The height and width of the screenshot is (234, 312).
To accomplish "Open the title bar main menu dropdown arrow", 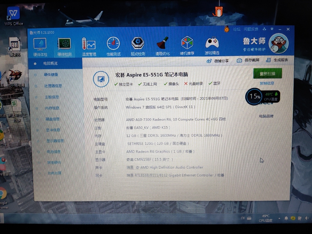I will tap(272, 29).
